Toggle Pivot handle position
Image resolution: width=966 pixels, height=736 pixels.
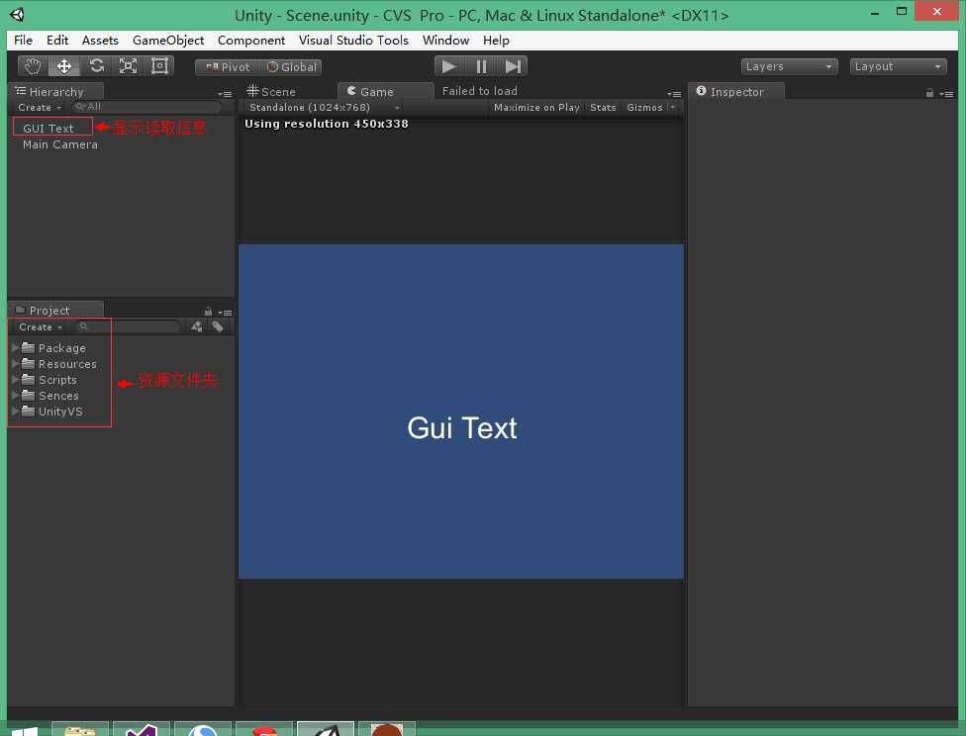coord(227,67)
